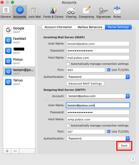This screenshot has width=139, height=165.
Task: Switch to the Mailbox Behaviors tab
Action: point(90,27)
